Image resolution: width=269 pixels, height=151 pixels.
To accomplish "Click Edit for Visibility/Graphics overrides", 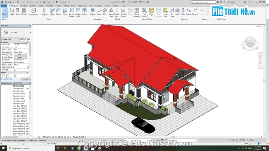I will [x=20, y=55].
